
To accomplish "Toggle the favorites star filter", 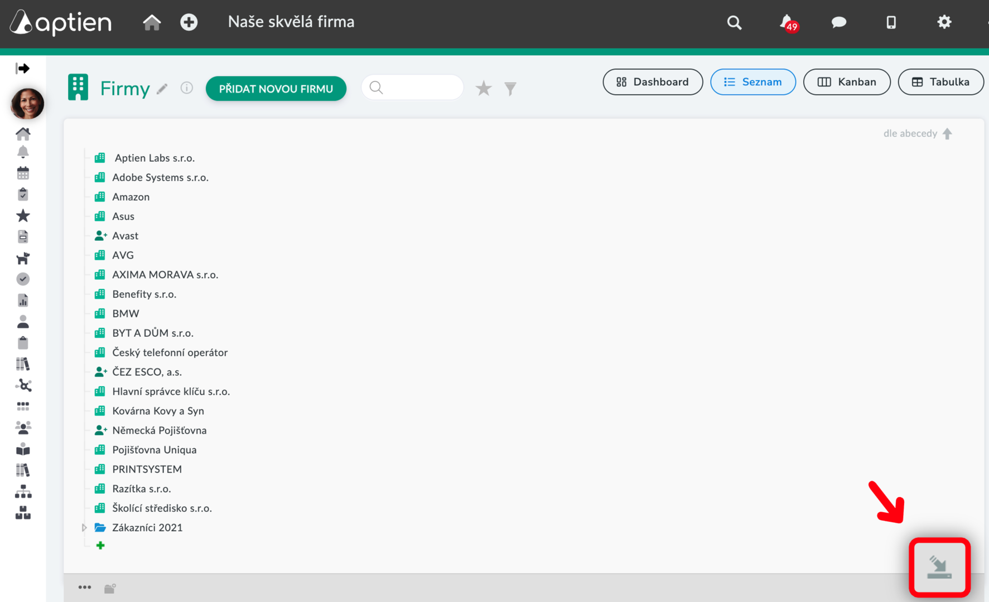I will pos(484,88).
